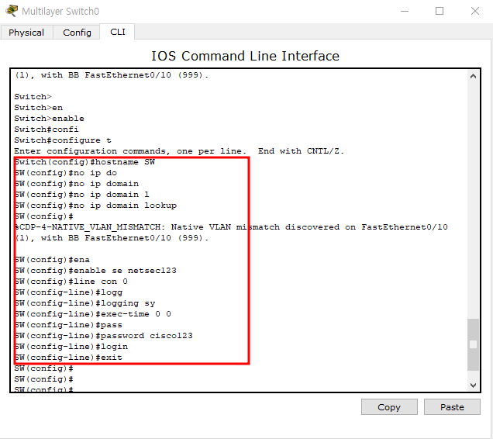This screenshot has height=439, width=493.
Task: Click the 'hostname SW' command line
Action: point(84,162)
